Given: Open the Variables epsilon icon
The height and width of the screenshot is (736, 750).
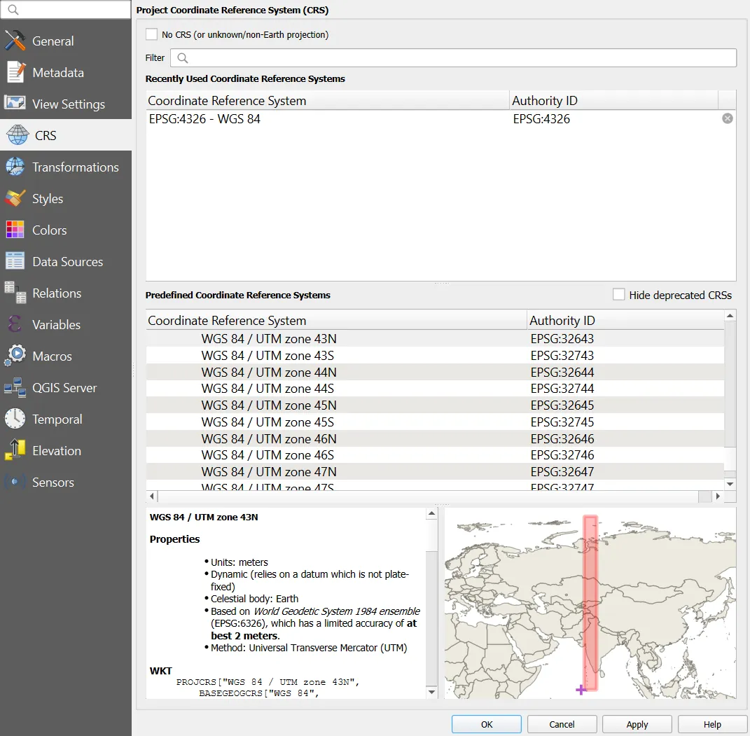Looking at the screenshot, I should click(15, 324).
